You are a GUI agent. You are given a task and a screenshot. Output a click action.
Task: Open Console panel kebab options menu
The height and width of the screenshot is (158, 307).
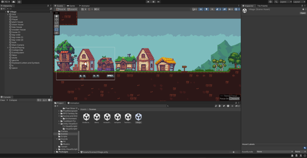click(51, 97)
